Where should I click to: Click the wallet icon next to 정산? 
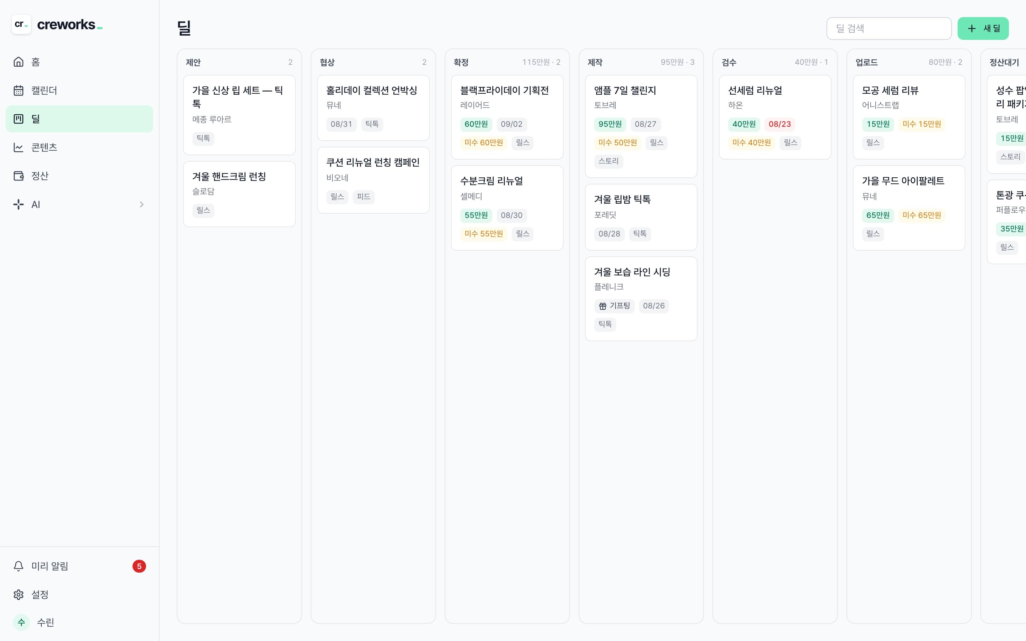pyautogui.click(x=18, y=176)
